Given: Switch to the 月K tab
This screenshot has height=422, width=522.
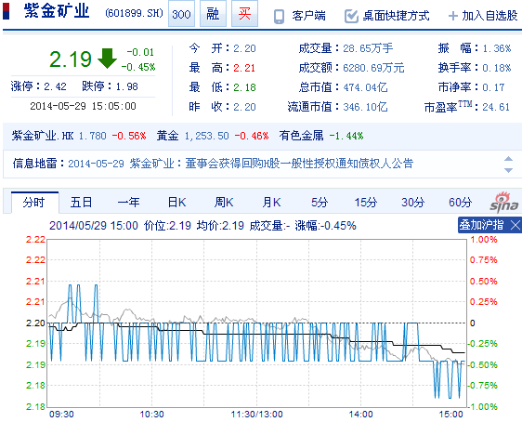Looking at the screenshot, I should point(271,203).
